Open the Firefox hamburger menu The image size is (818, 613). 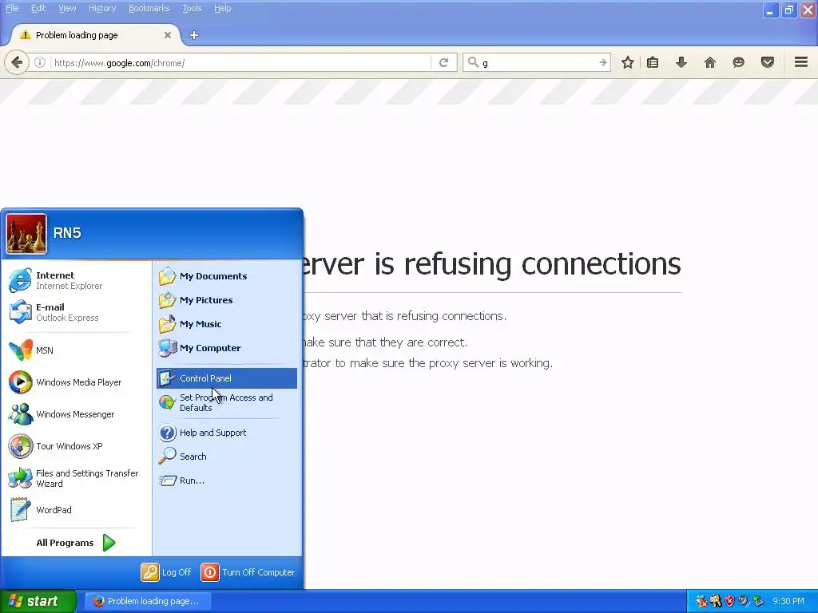tap(801, 62)
